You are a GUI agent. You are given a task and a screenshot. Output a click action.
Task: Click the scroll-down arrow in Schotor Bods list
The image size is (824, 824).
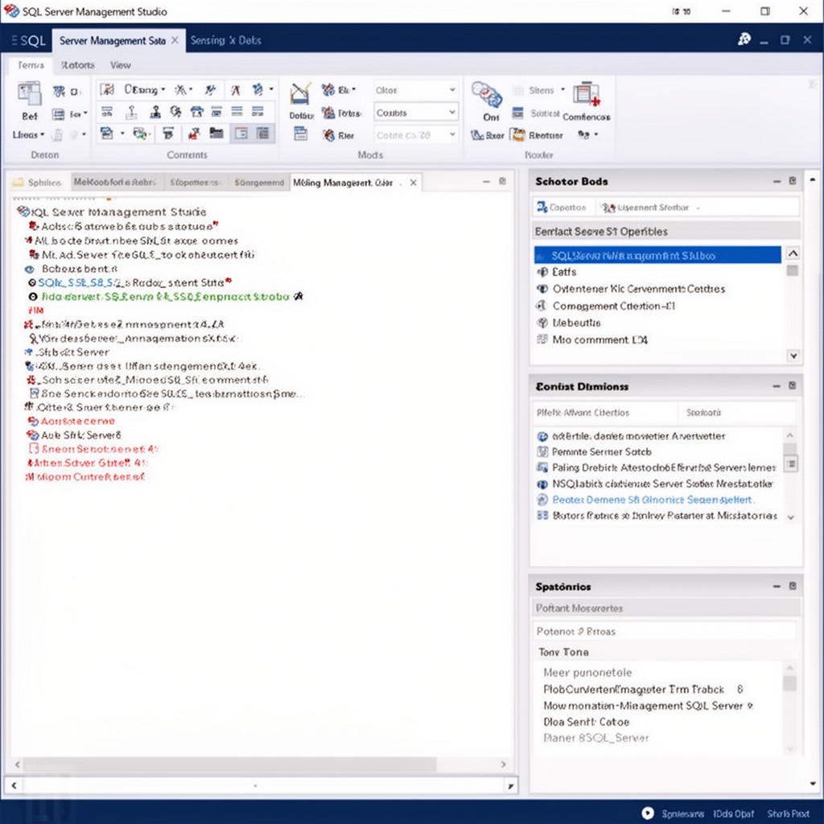tap(793, 356)
